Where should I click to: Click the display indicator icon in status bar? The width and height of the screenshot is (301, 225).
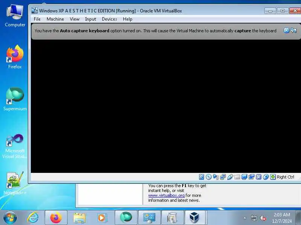coord(244,177)
